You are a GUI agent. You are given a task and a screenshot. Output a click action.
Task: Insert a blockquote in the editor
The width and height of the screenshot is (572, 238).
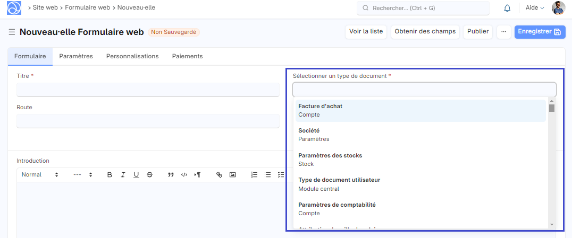click(171, 175)
